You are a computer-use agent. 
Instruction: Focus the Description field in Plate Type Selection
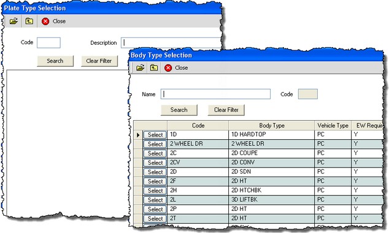point(171,43)
